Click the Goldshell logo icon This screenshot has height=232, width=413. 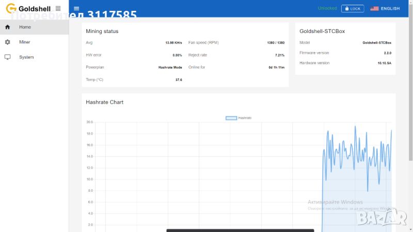(x=11, y=9)
